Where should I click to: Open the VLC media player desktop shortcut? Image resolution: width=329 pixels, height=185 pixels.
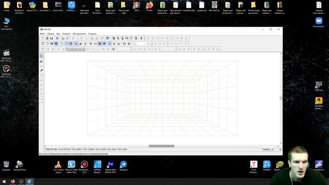tap(58, 167)
